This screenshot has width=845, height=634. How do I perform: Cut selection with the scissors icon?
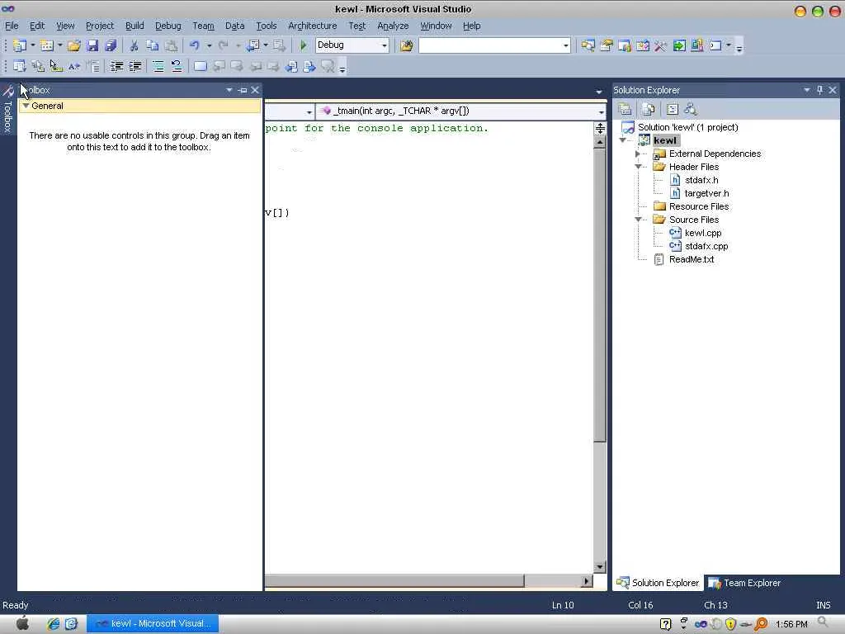pyautogui.click(x=134, y=46)
